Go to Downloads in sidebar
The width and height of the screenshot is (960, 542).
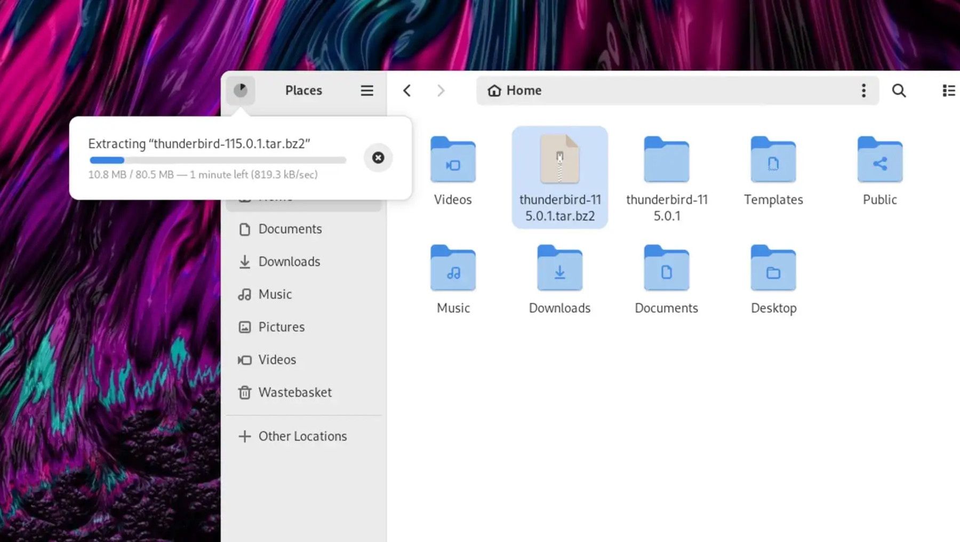point(289,262)
